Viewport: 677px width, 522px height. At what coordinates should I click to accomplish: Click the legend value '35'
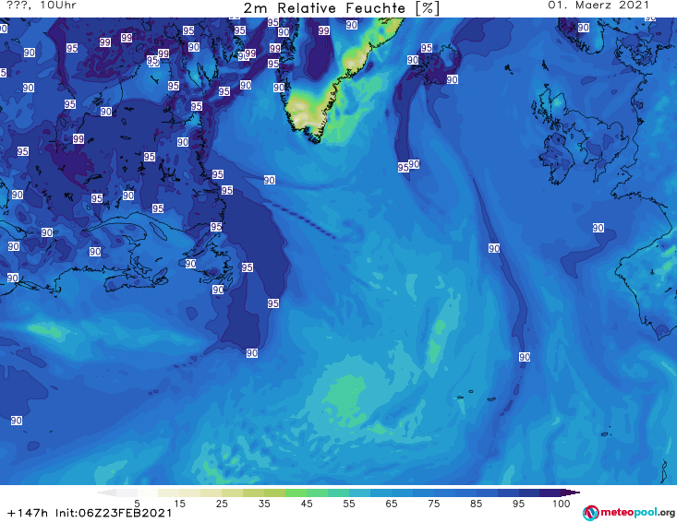[264, 504]
